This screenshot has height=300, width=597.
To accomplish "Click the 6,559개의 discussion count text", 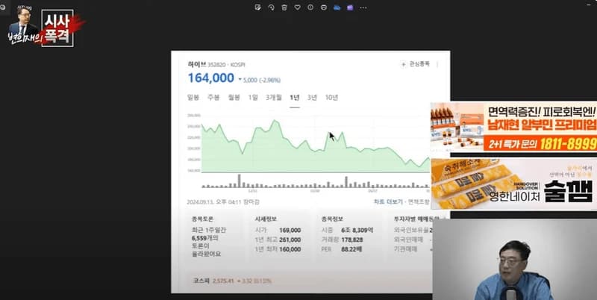I will coord(204,238).
